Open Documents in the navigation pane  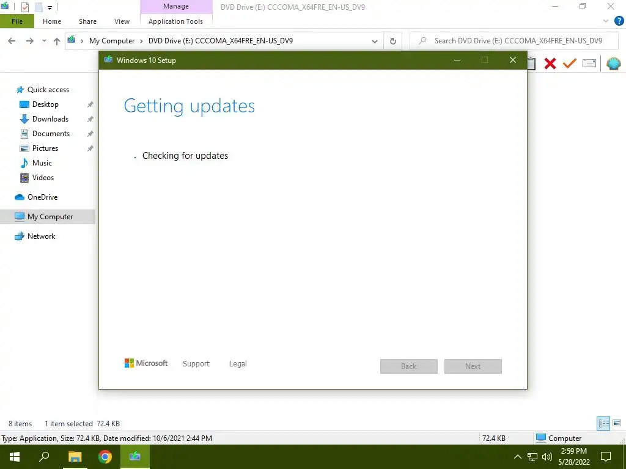coord(51,134)
